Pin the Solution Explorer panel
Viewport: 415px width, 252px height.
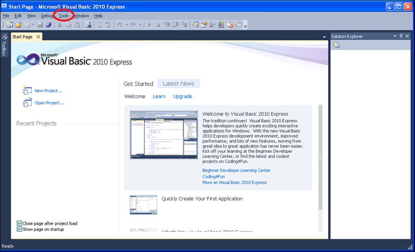(401, 36)
